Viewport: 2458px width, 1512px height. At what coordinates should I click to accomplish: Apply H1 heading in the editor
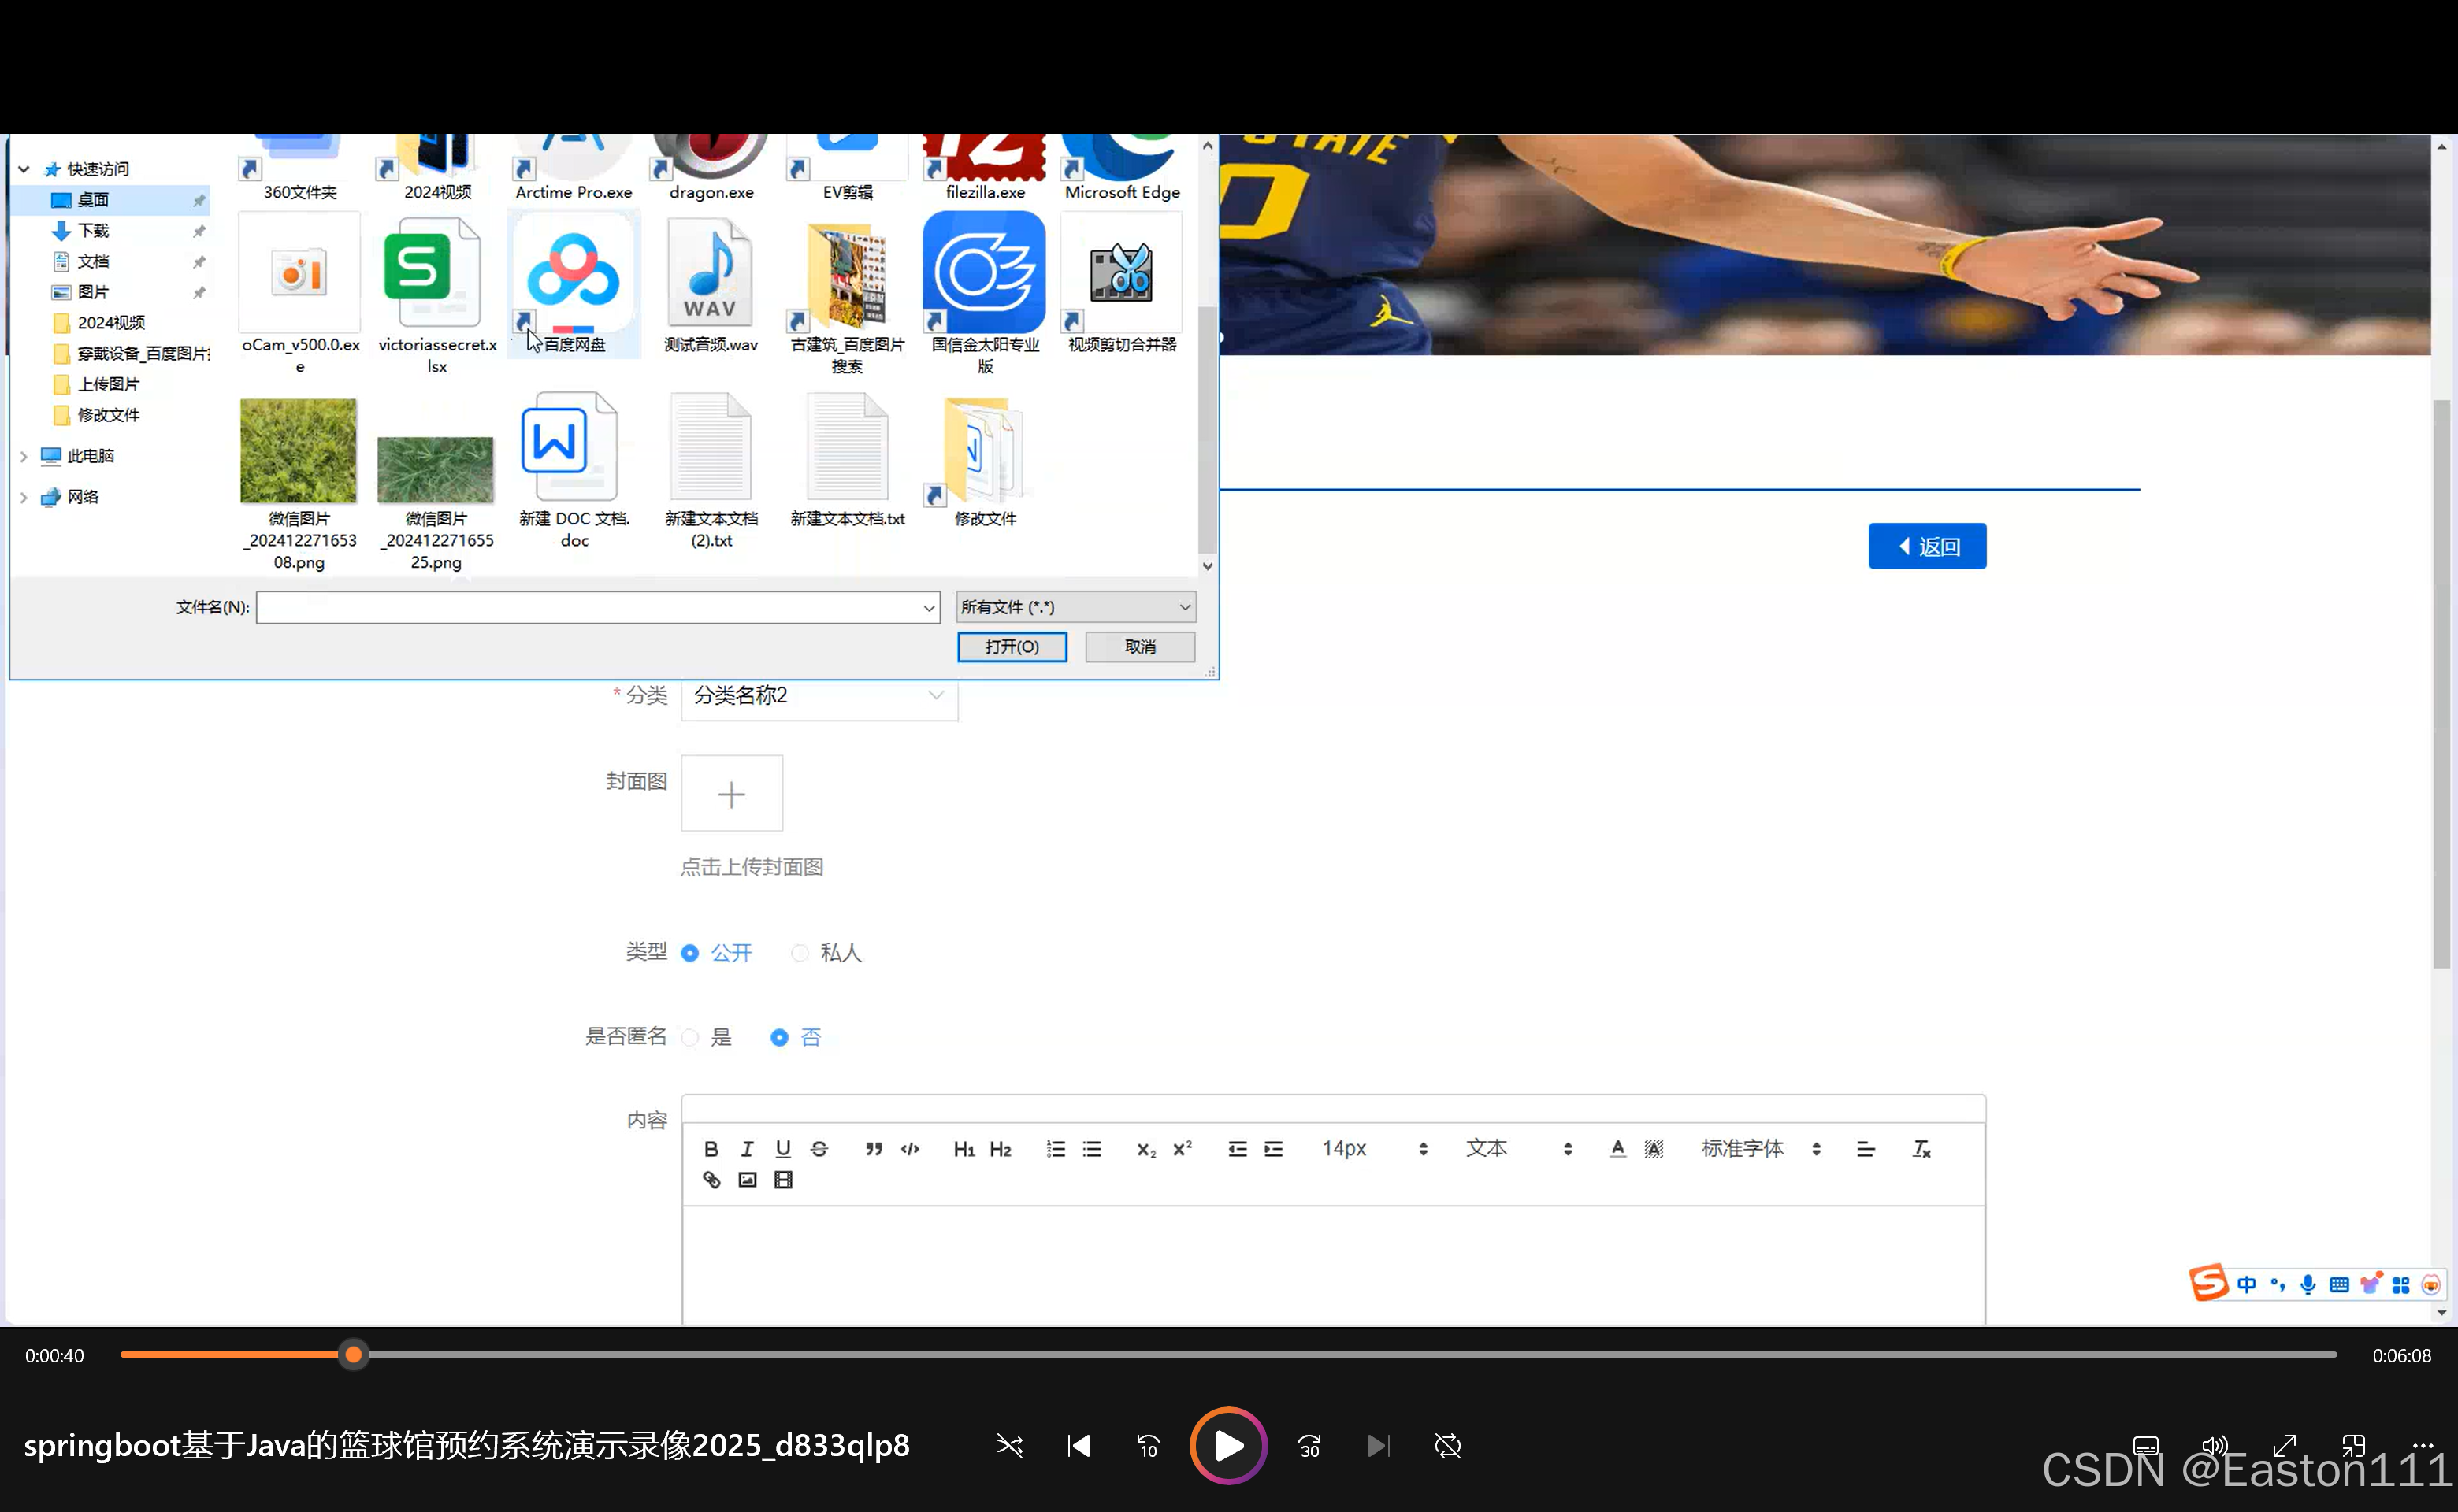(x=963, y=1148)
